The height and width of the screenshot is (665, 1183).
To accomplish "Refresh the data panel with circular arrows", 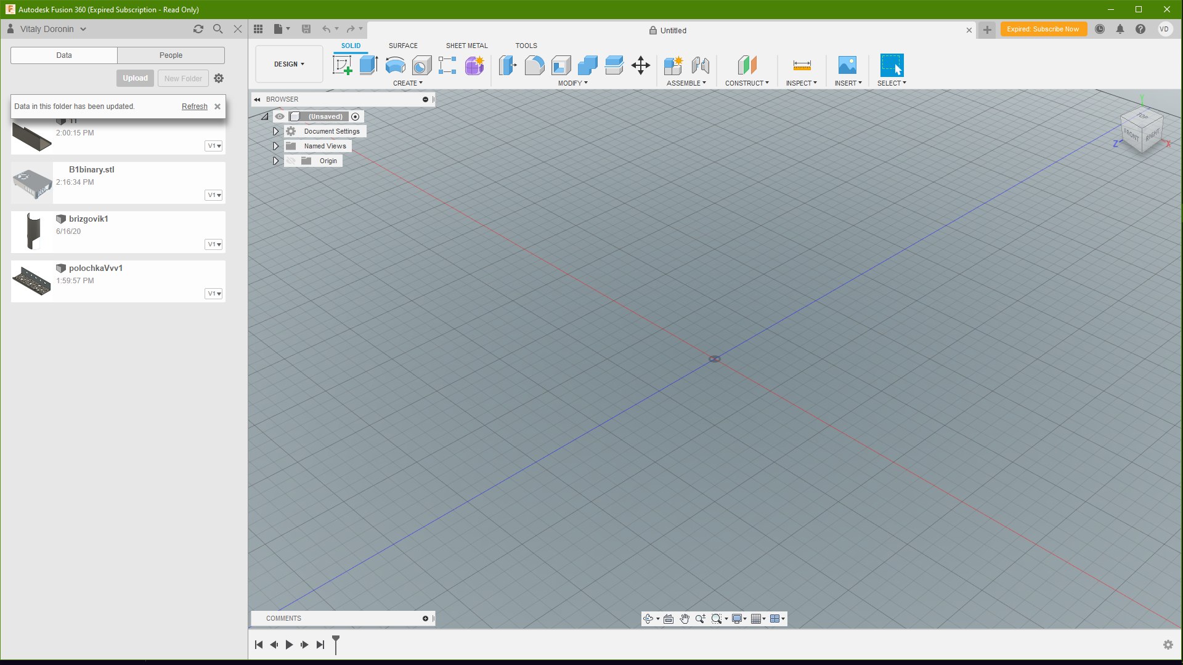I will pos(198,29).
